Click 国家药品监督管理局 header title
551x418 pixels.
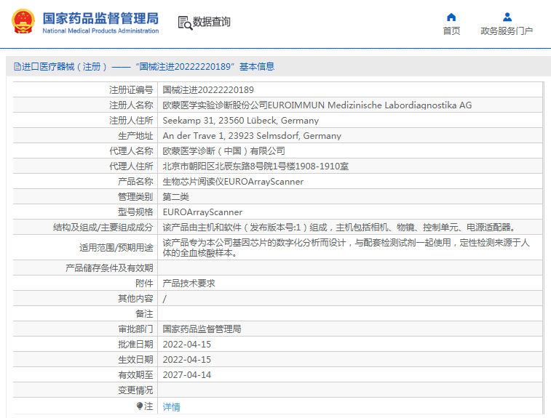click(x=100, y=18)
